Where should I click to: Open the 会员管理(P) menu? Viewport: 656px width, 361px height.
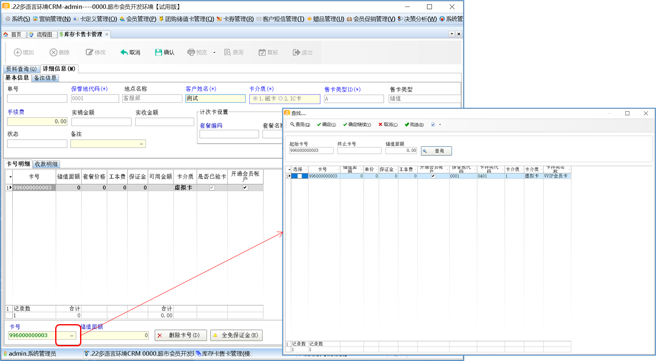pyautogui.click(x=138, y=19)
